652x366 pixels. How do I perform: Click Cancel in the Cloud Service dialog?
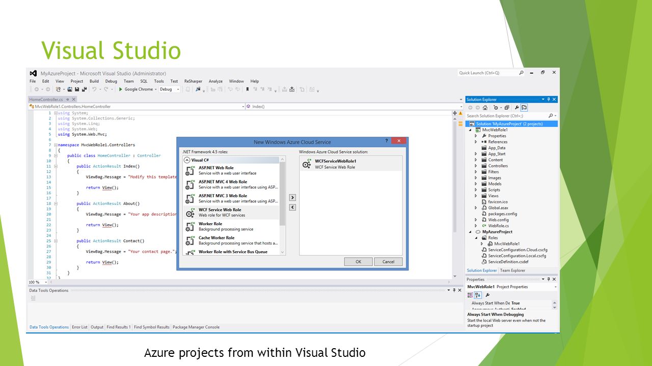[x=388, y=261]
